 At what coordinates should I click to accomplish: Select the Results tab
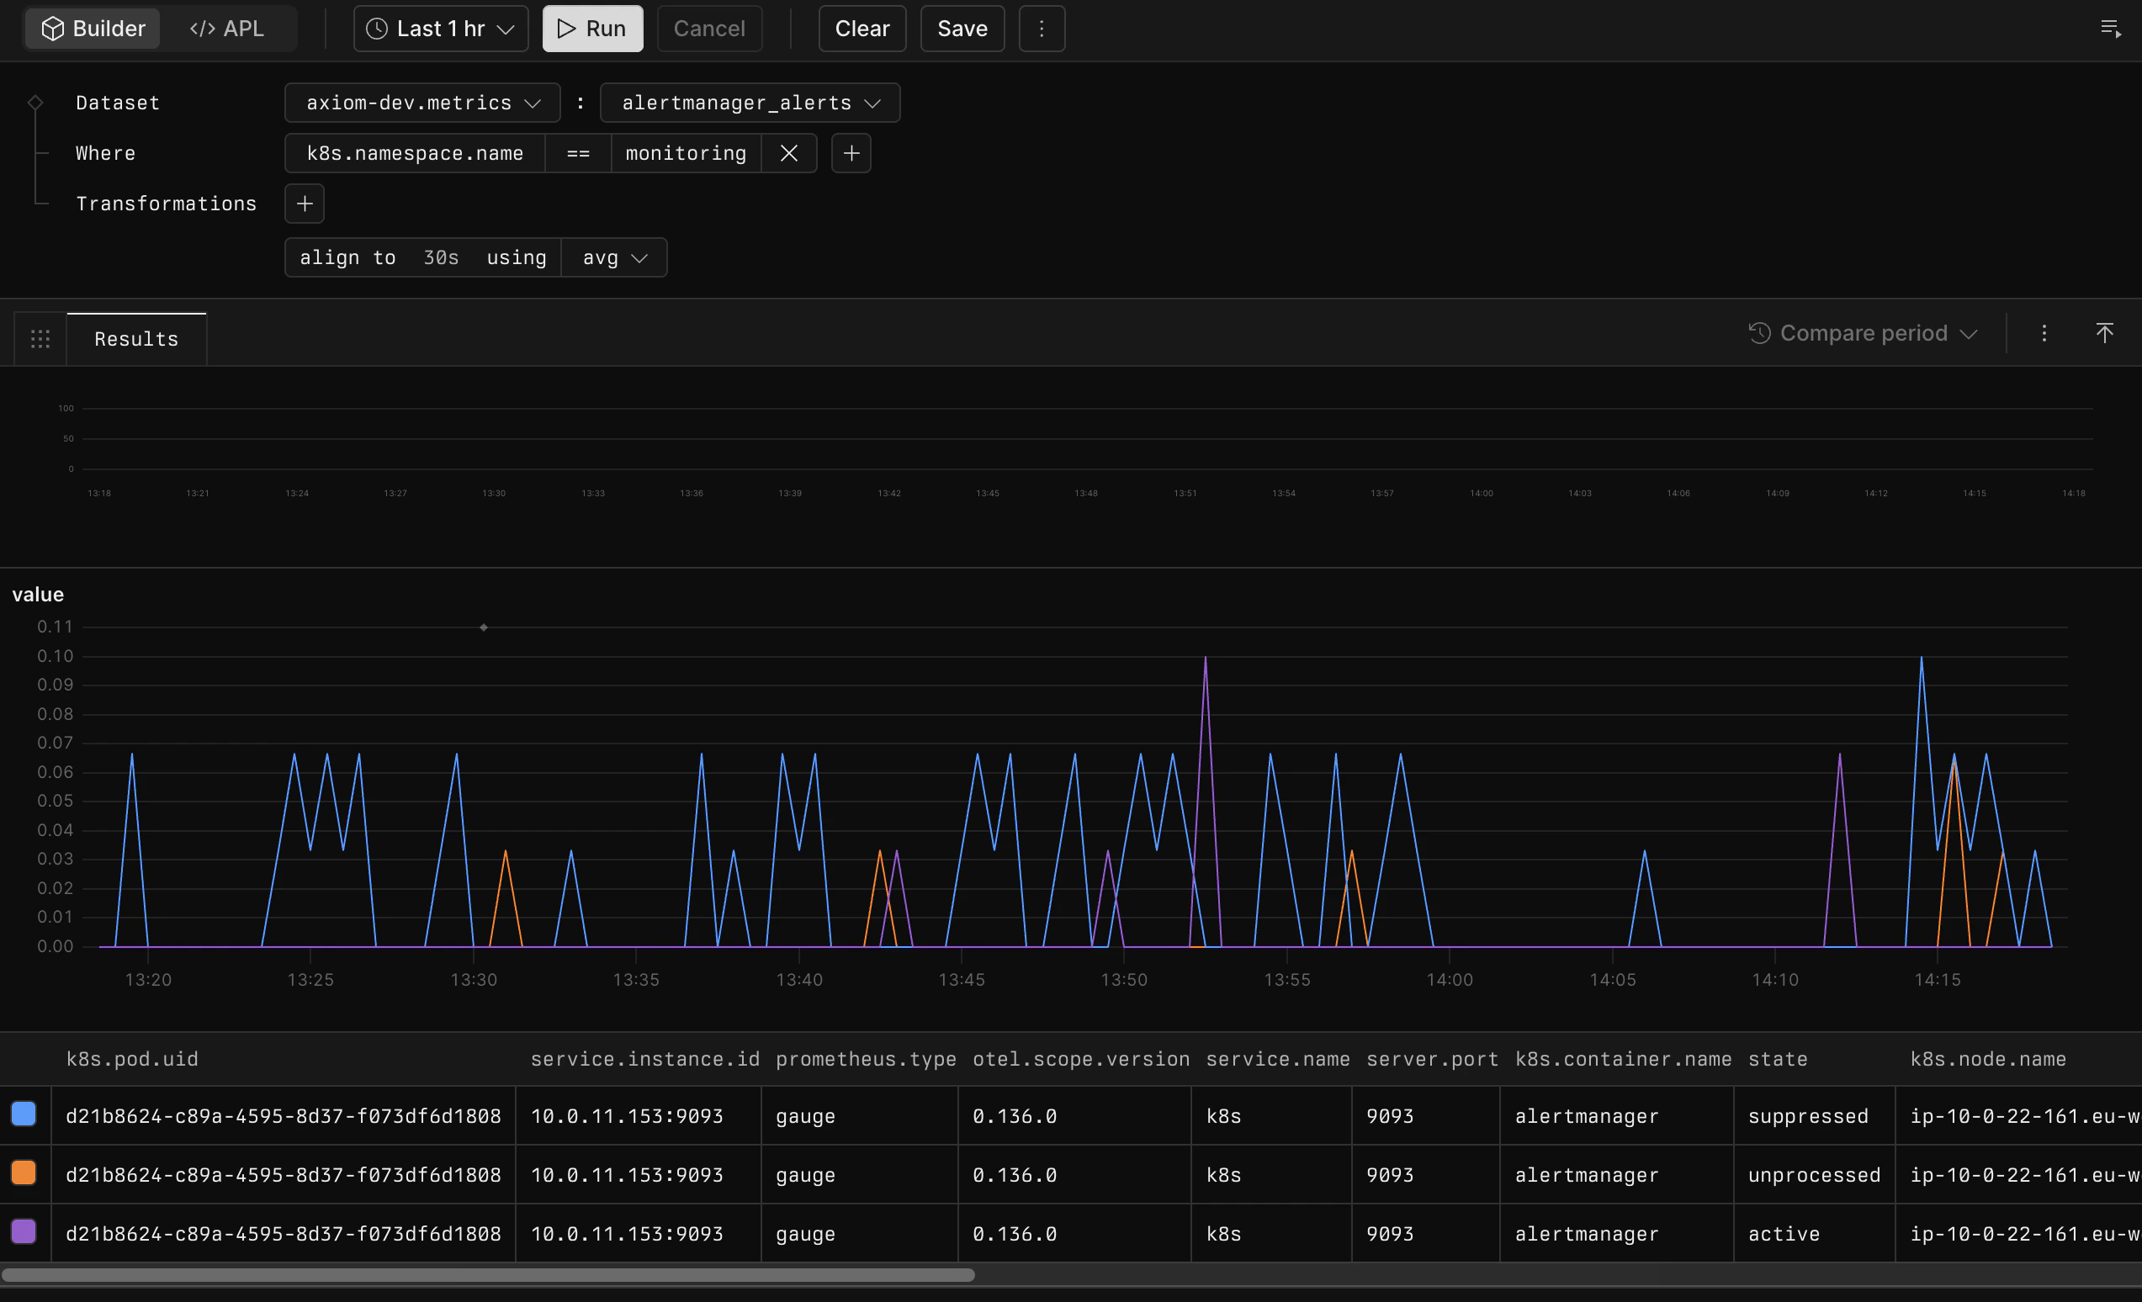(135, 339)
